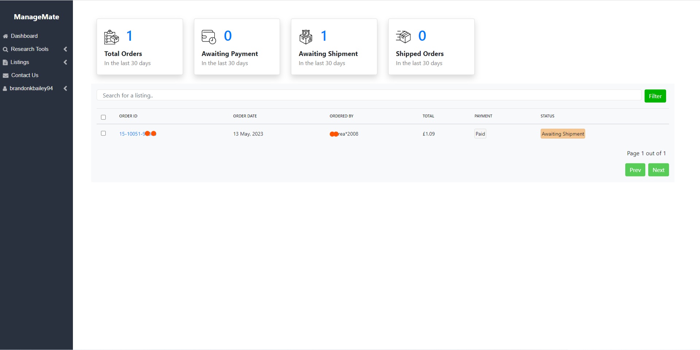Expand the brandonkbailey94 account chevron
The image size is (700, 350).
(x=65, y=88)
